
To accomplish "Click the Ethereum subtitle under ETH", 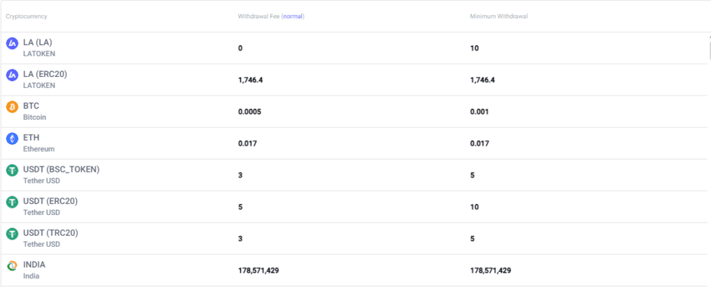I will pos(39,149).
